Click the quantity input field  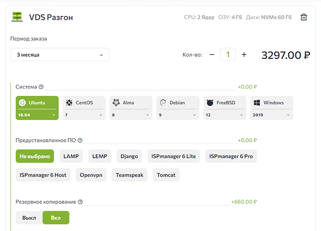coord(228,55)
